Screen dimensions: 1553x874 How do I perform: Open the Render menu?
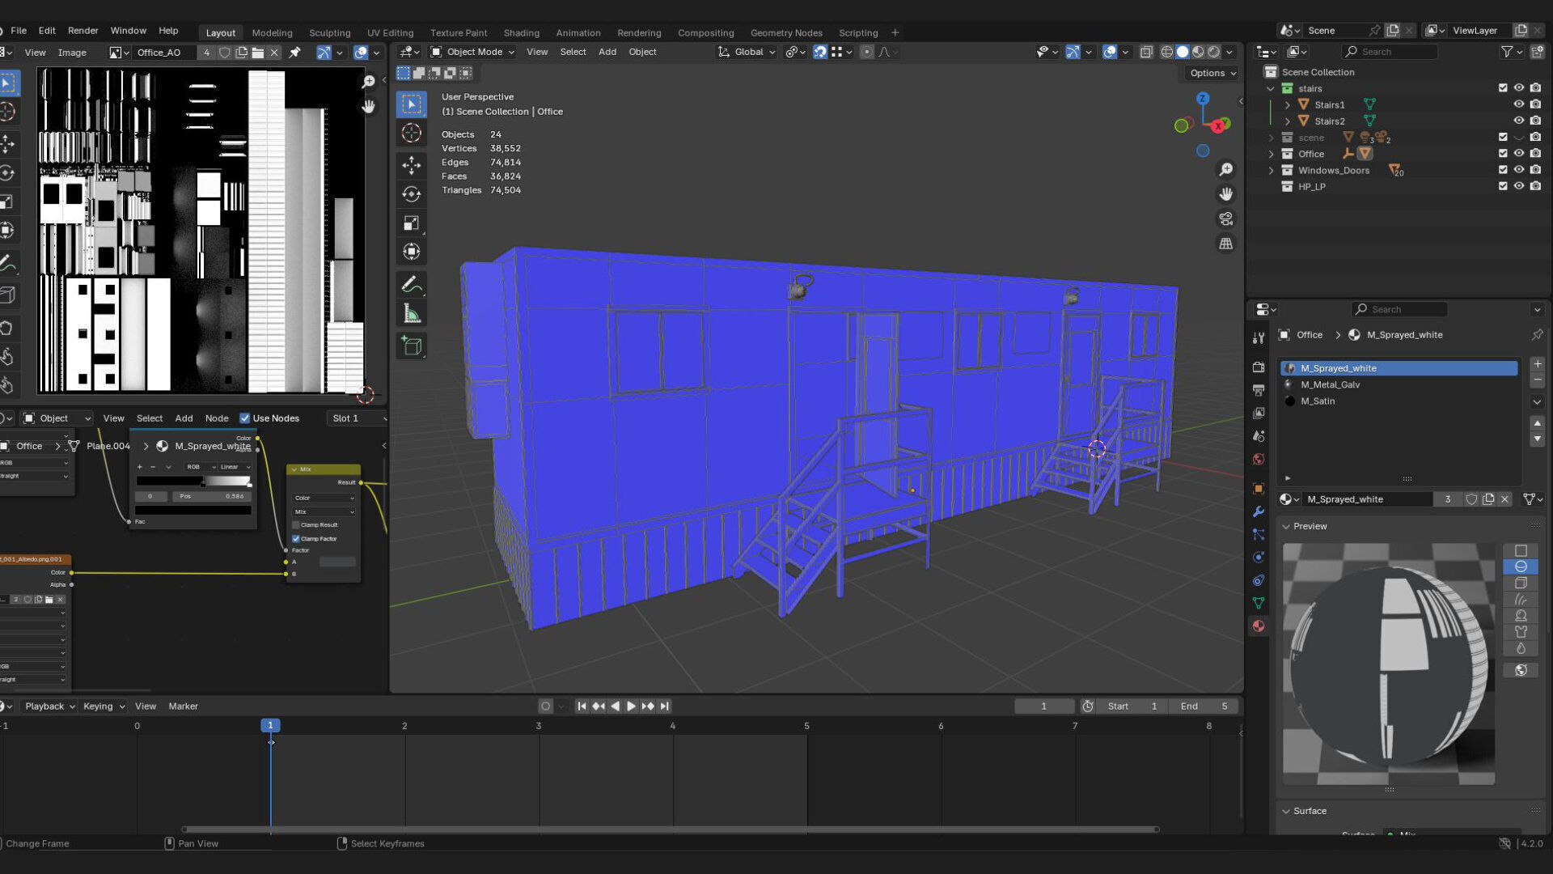coord(83,30)
